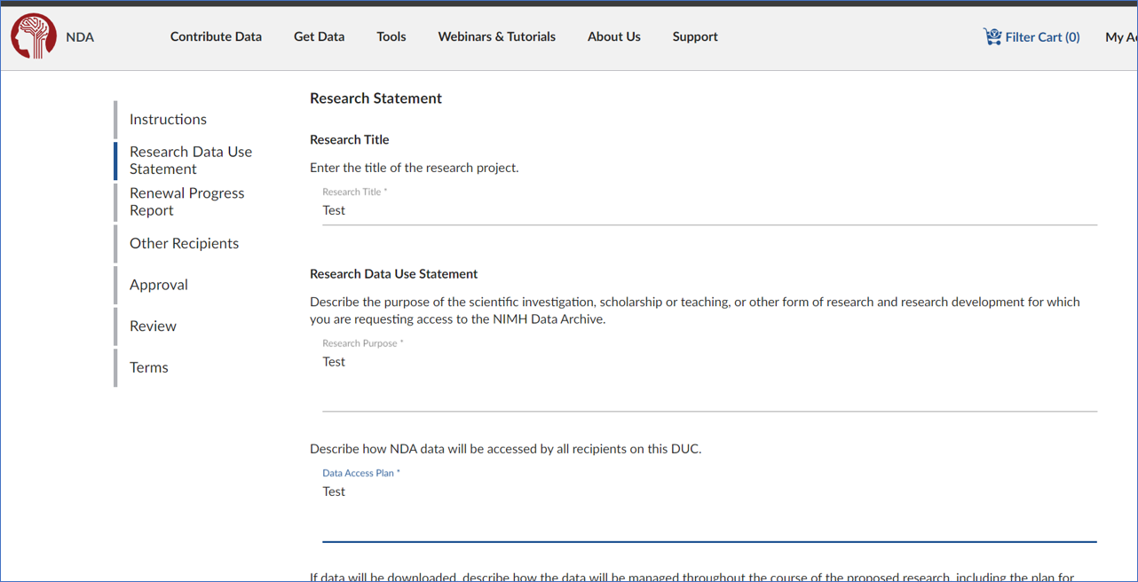Click the Research Title input field
Screen dimensions: 1138x582
[x=709, y=210]
